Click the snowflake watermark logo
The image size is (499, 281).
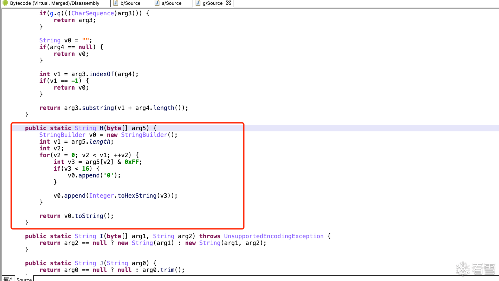[463, 269]
